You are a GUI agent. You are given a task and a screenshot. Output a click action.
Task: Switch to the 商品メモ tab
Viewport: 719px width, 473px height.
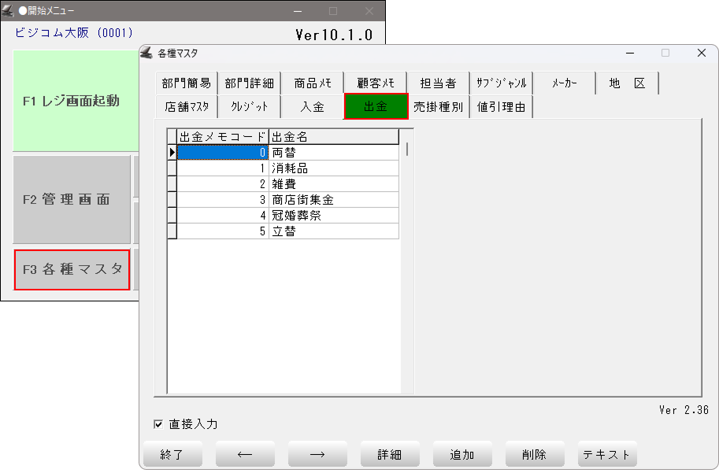point(313,83)
